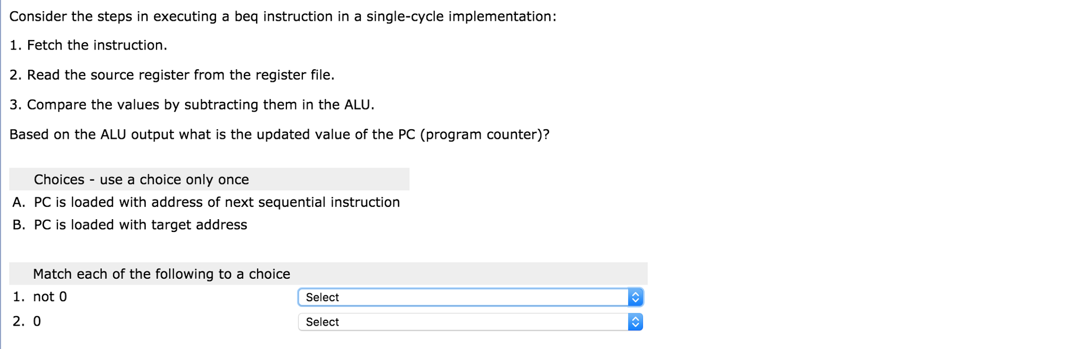The width and height of the screenshot is (1089, 349).
Task: Click the question text about the updated PC value
Action: coord(279,134)
